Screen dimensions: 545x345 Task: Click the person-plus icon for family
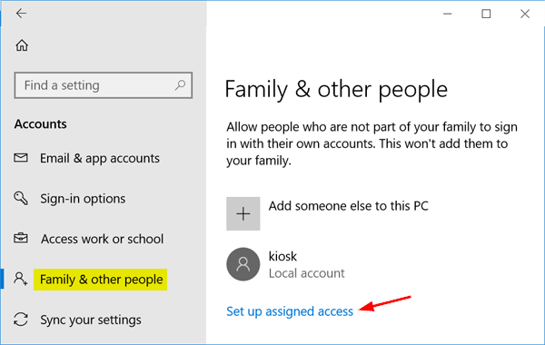click(21, 279)
